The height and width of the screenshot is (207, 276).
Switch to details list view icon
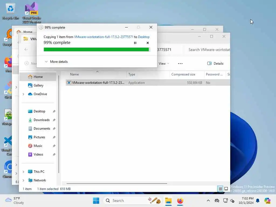(x=220, y=189)
